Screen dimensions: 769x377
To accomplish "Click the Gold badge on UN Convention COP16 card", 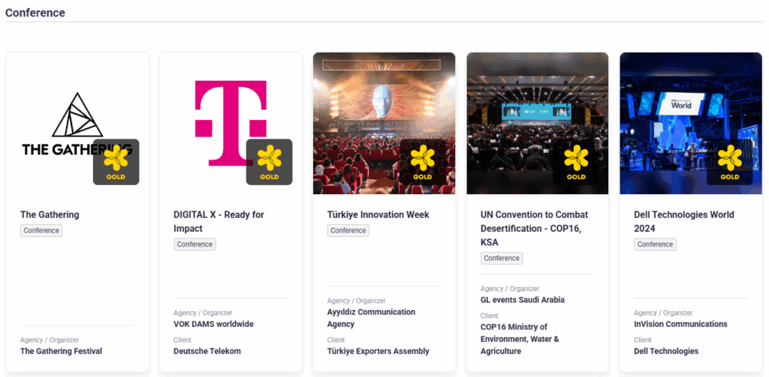I will pyautogui.click(x=576, y=162).
